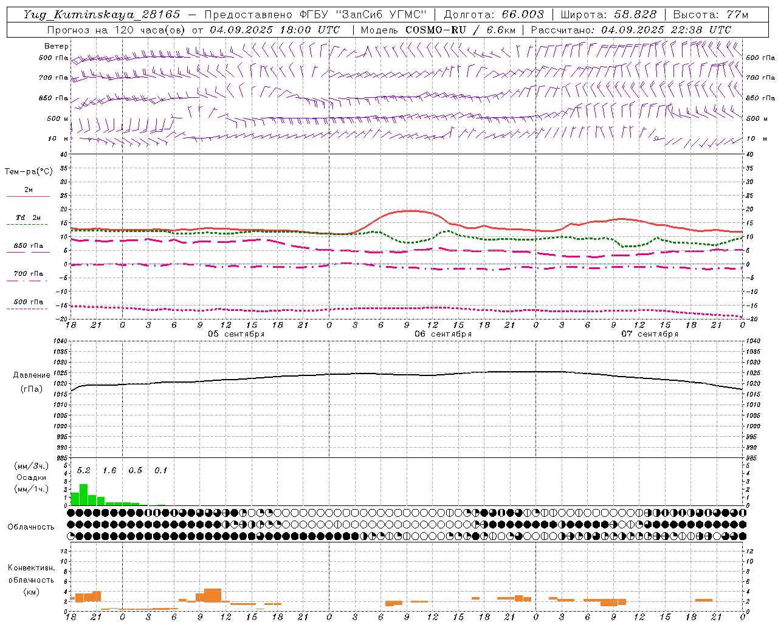778x622 pixels.
Task: Click the 'Модель COSMO-RU / 6.6км' label
Action: (438, 30)
